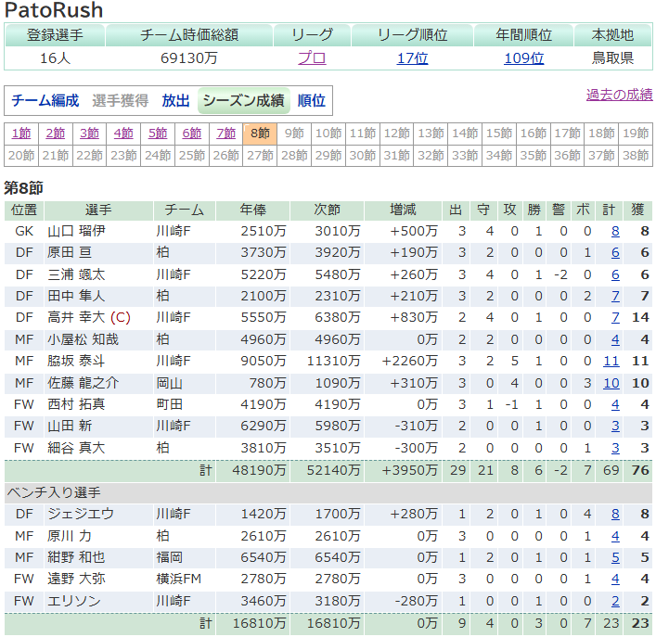Go to round 1節

21,134
